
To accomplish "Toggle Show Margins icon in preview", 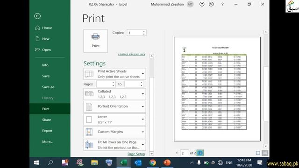I will 258,153.
